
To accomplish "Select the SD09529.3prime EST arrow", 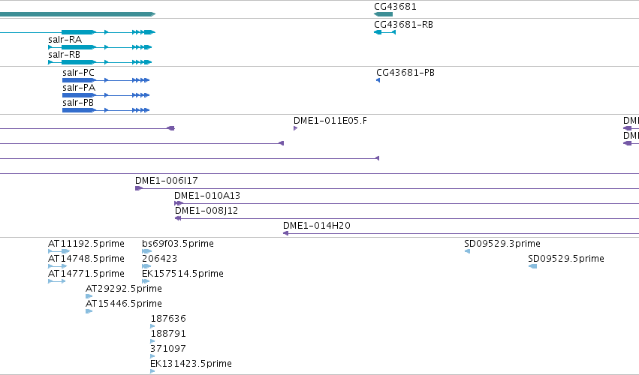I will (x=468, y=251).
